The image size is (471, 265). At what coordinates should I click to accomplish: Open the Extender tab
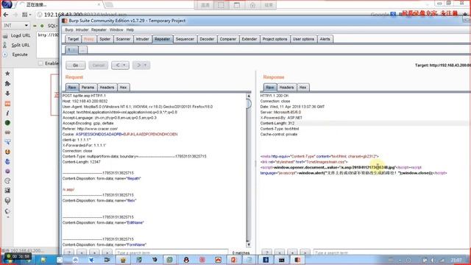point(249,39)
